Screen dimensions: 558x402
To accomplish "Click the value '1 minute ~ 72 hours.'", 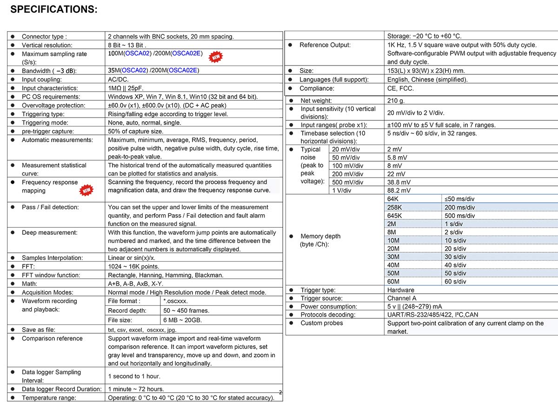I will click(136, 389).
